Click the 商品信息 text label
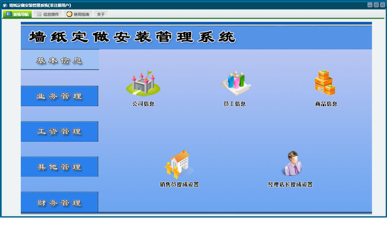Screen dimensions: 387x252 click(x=326, y=104)
